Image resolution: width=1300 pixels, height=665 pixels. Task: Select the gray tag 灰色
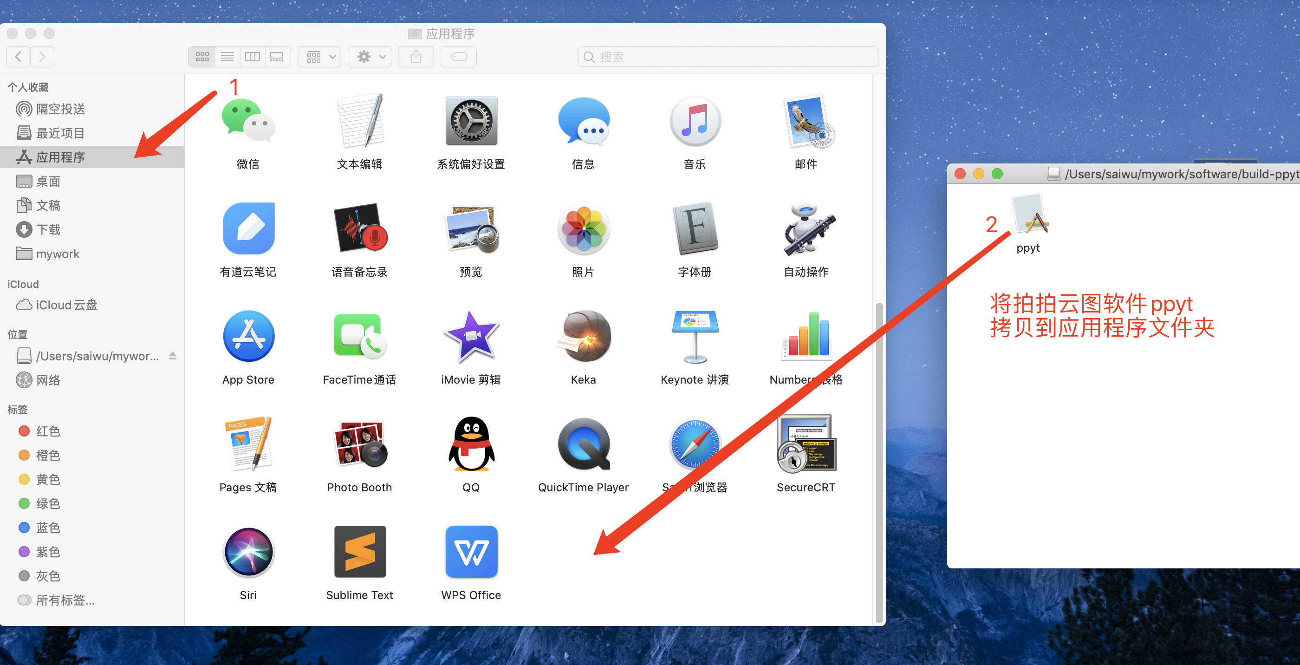tap(92, 576)
